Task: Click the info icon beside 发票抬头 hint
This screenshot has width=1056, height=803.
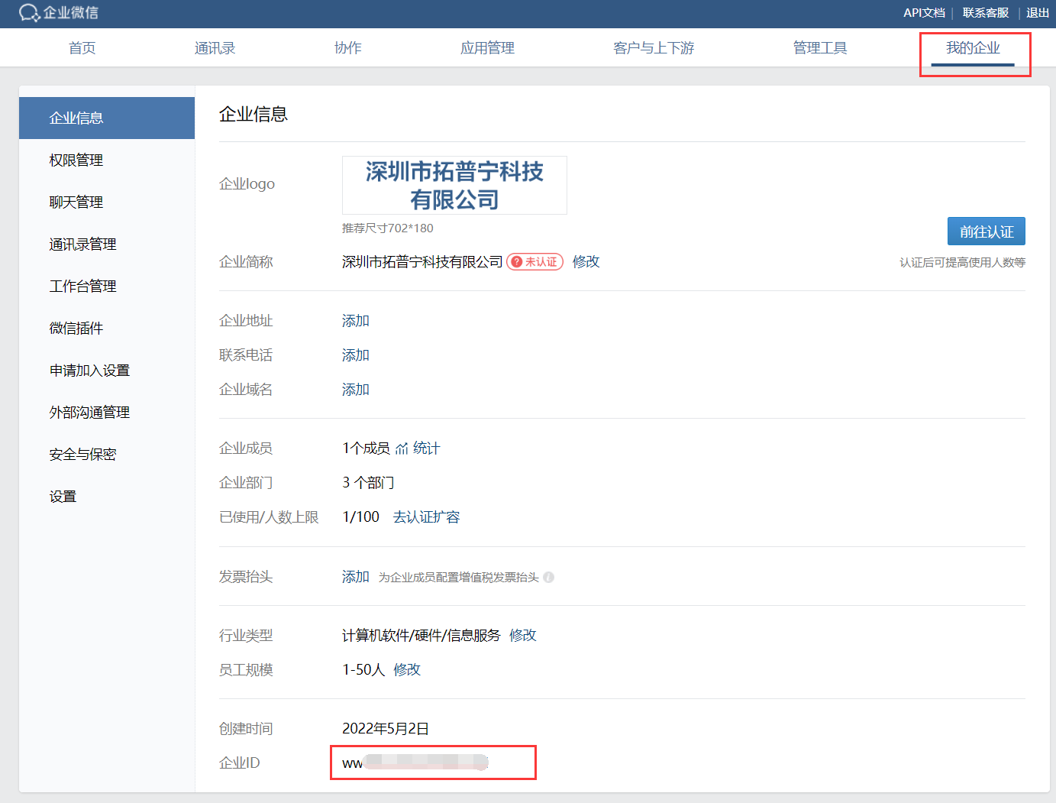Action: click(x=548, y=577)
